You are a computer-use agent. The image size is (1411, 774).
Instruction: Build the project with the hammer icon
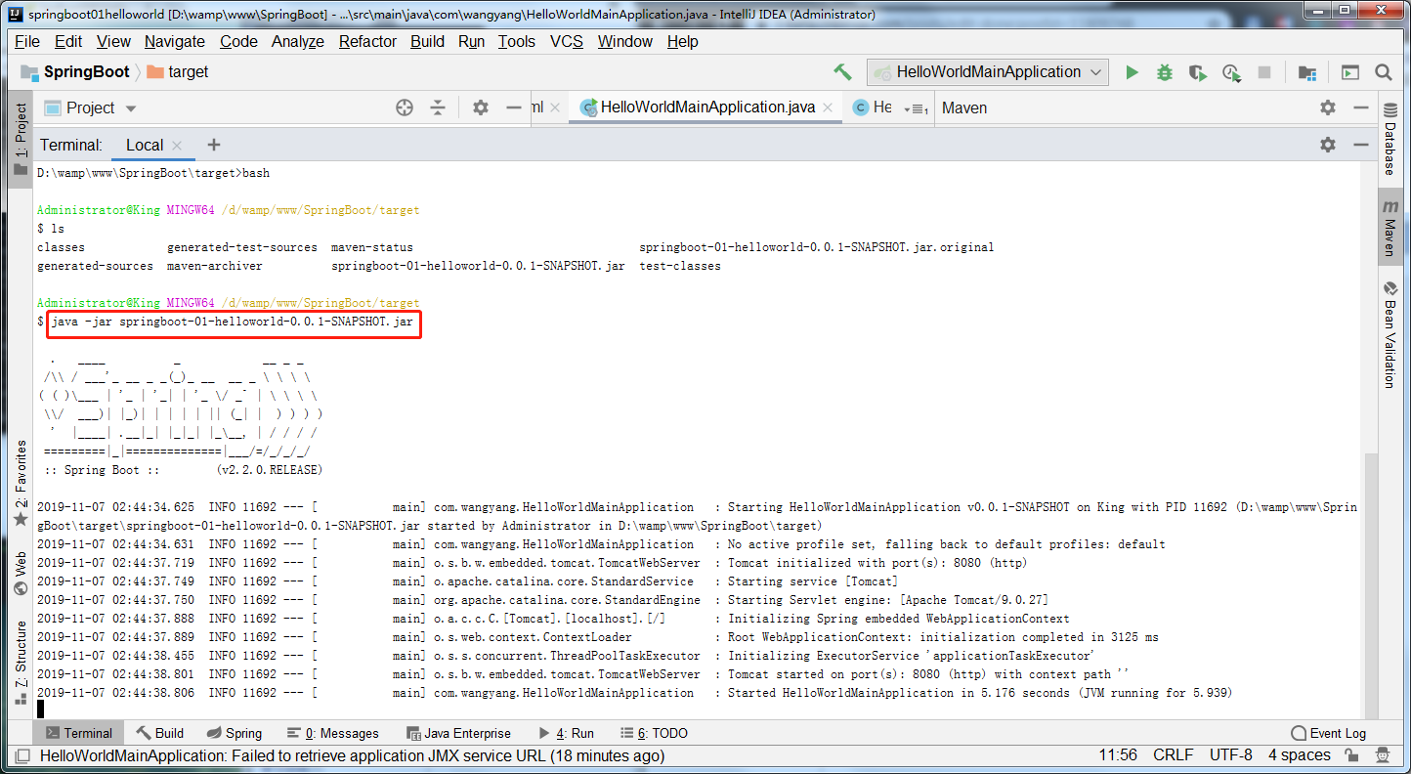point(842,72)
